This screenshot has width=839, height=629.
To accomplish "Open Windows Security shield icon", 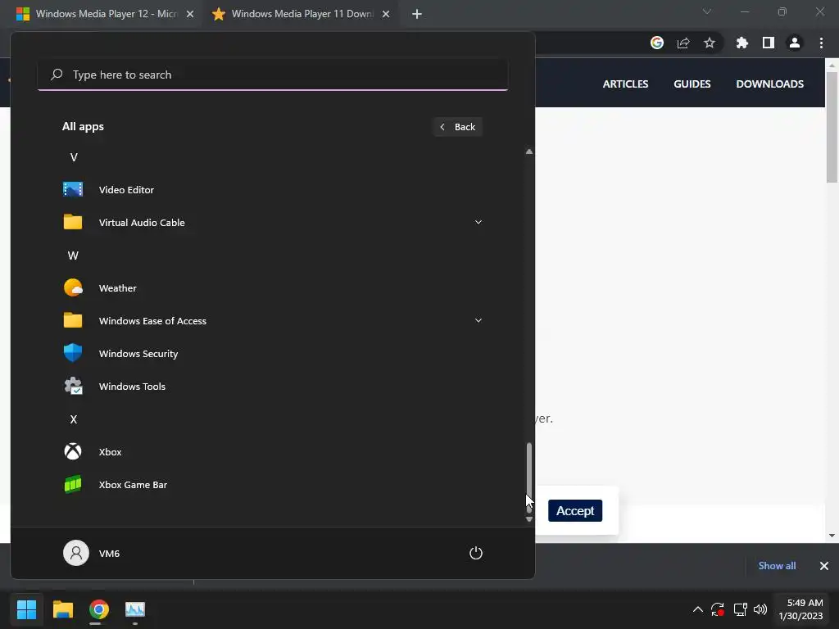I will click(73, 353).
